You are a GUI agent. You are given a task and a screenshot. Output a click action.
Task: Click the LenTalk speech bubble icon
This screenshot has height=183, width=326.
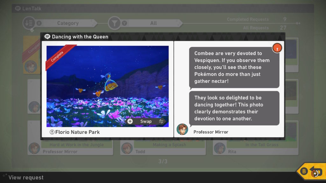click(18, 9)
